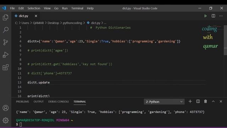Open the Edit menu
The height and width of the screenshot is (128, 227).
click(x=21, y=8)
